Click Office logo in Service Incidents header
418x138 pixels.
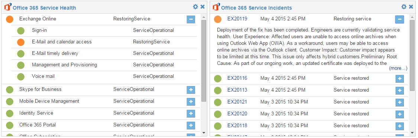pyautogui.click(x=216, y=7)
